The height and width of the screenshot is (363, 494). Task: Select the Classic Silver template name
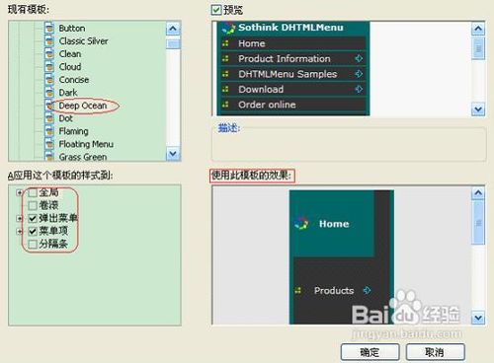84,41
